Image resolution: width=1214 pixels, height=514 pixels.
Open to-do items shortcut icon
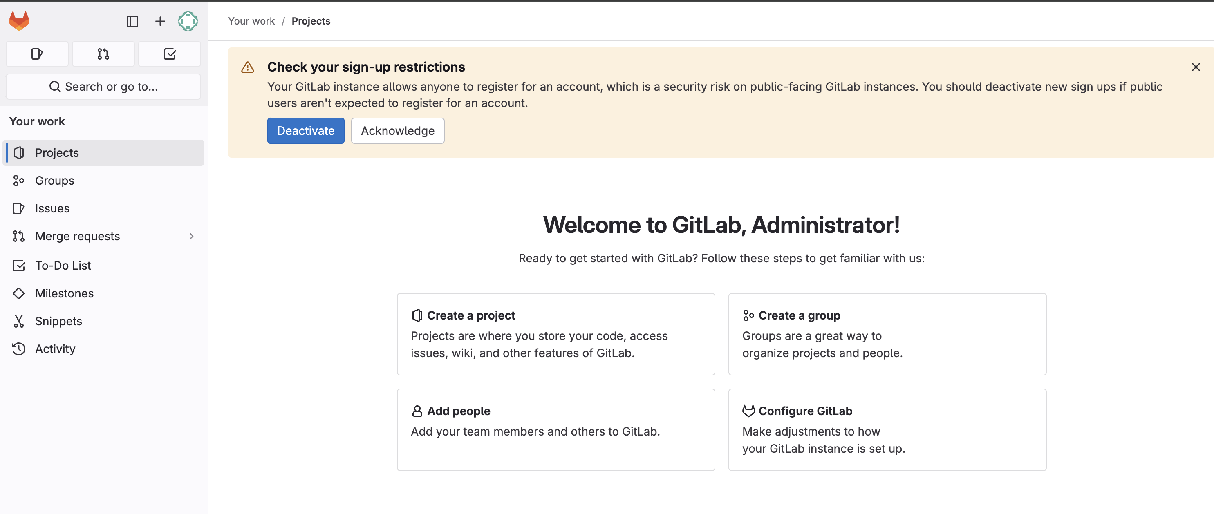pyautogui.click(x=170, y=54)
